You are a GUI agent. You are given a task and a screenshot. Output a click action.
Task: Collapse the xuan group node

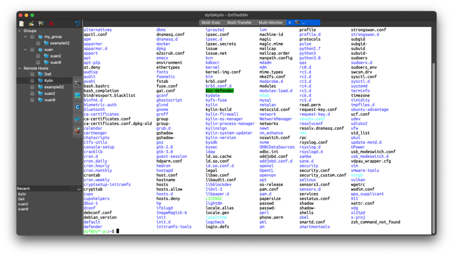(25, 50)
